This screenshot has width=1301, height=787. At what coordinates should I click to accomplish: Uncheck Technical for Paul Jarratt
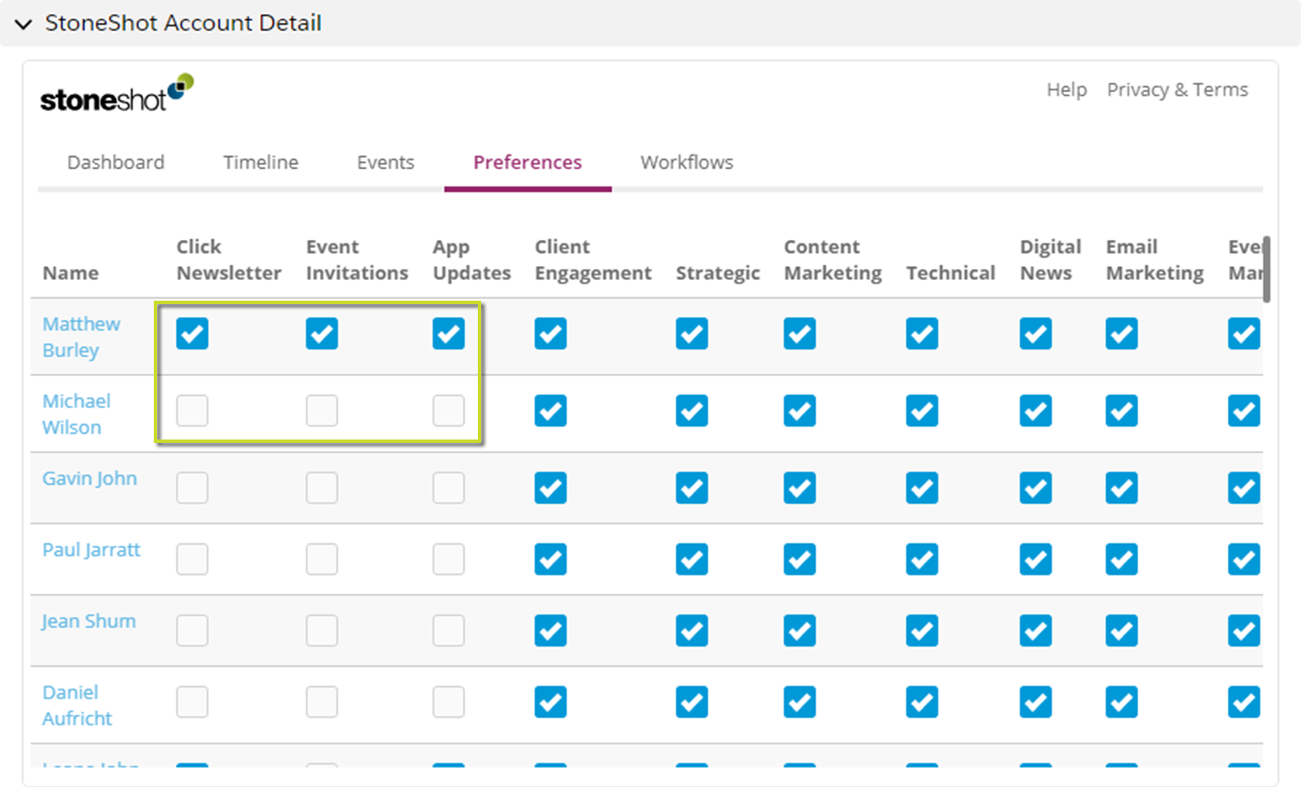click(x=922, y=559)
